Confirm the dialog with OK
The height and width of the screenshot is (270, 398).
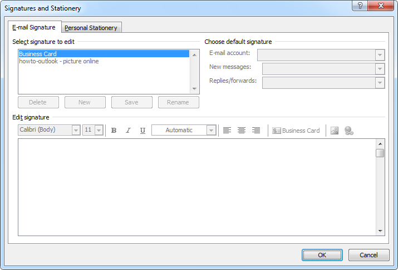322,255
